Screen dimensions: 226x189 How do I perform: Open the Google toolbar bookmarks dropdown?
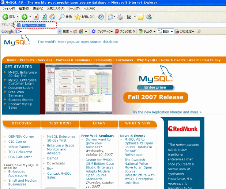pos(112,32)
